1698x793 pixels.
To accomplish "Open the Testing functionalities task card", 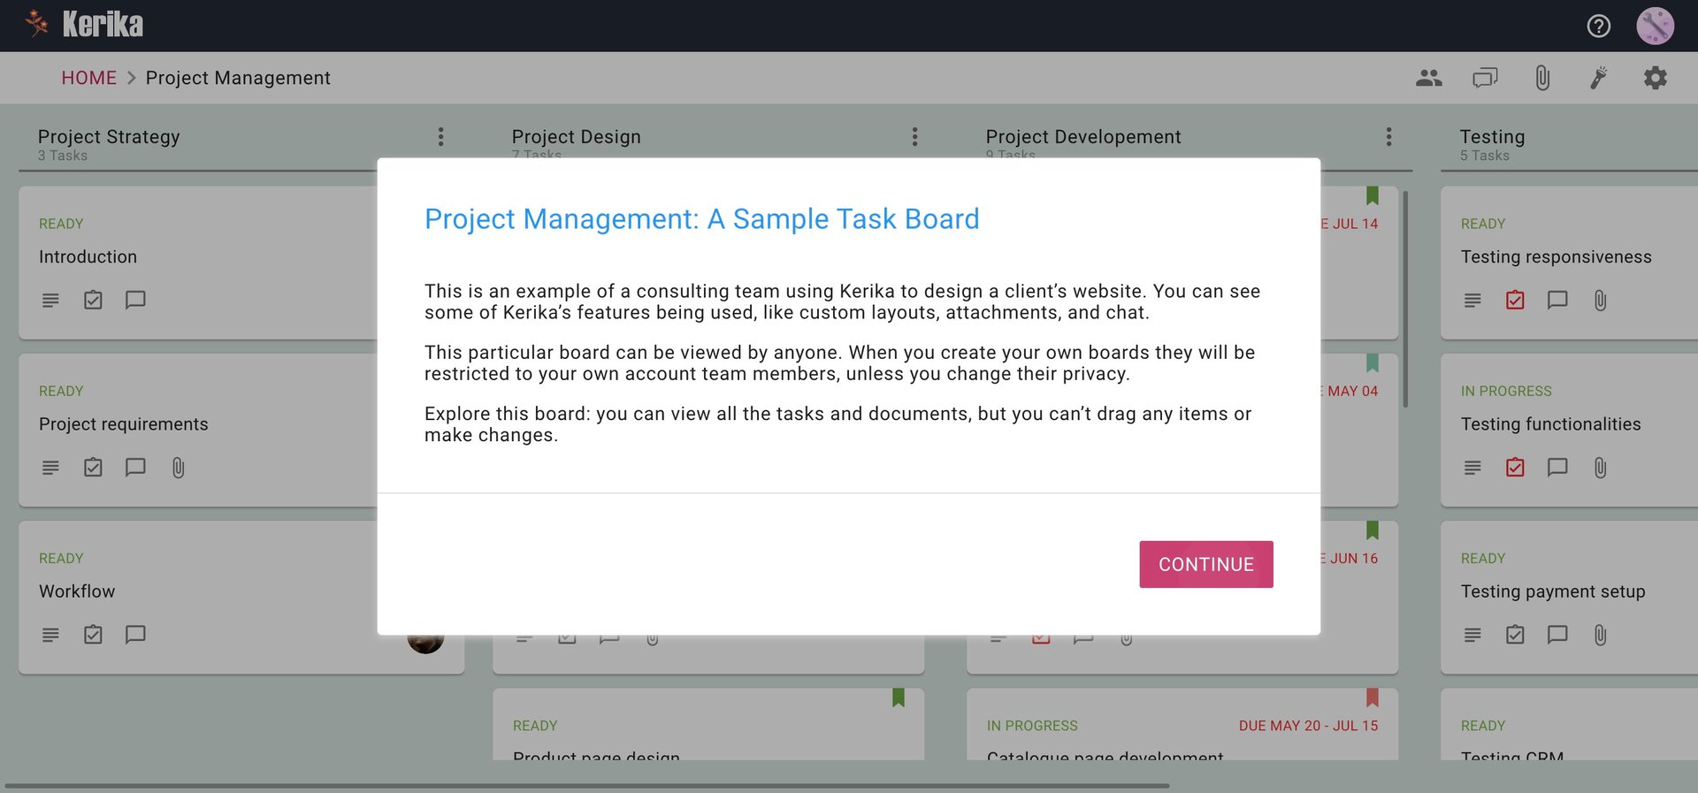I will coord(1569,430).
